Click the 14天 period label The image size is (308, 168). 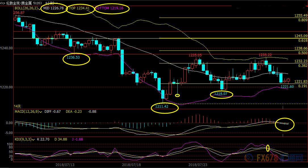17,106
